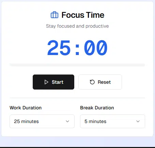155x148 pixels.
Task: Select the '5 minutes' value text
Action: point(95,121)
